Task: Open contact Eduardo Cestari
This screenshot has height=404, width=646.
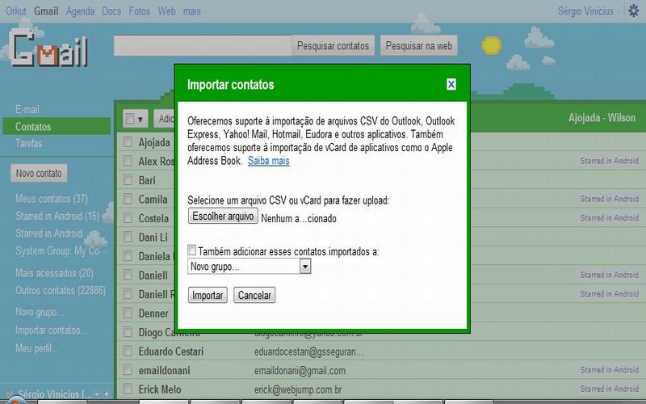Action: (171, 351)
